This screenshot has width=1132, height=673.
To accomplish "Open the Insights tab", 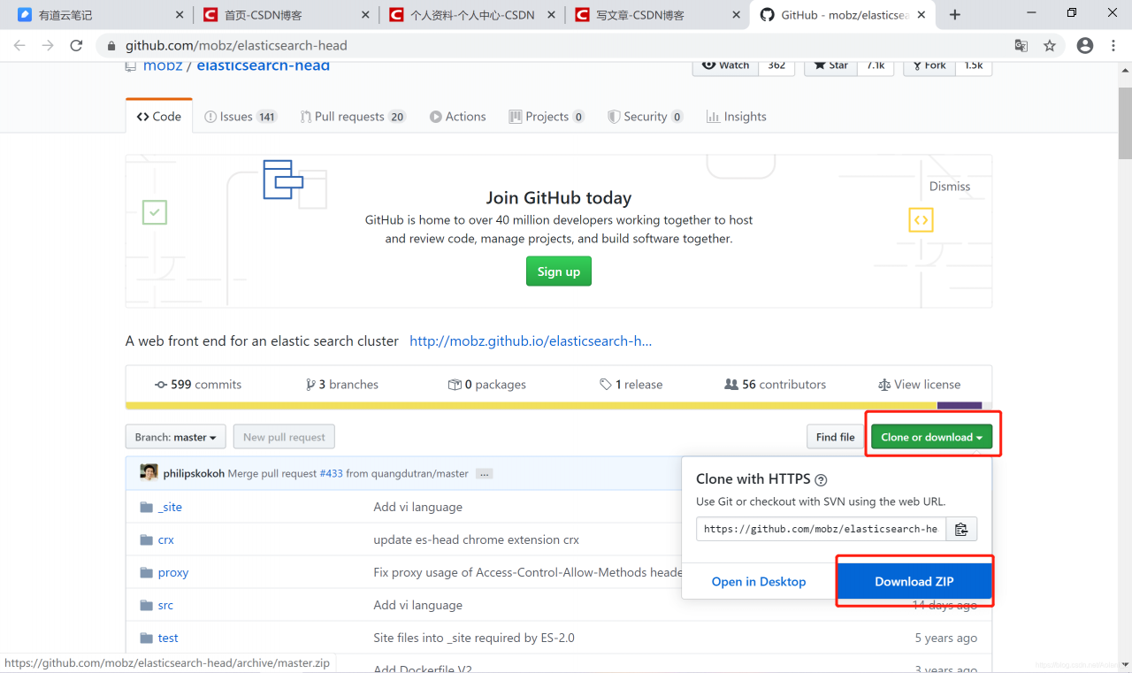I will 737,117.
